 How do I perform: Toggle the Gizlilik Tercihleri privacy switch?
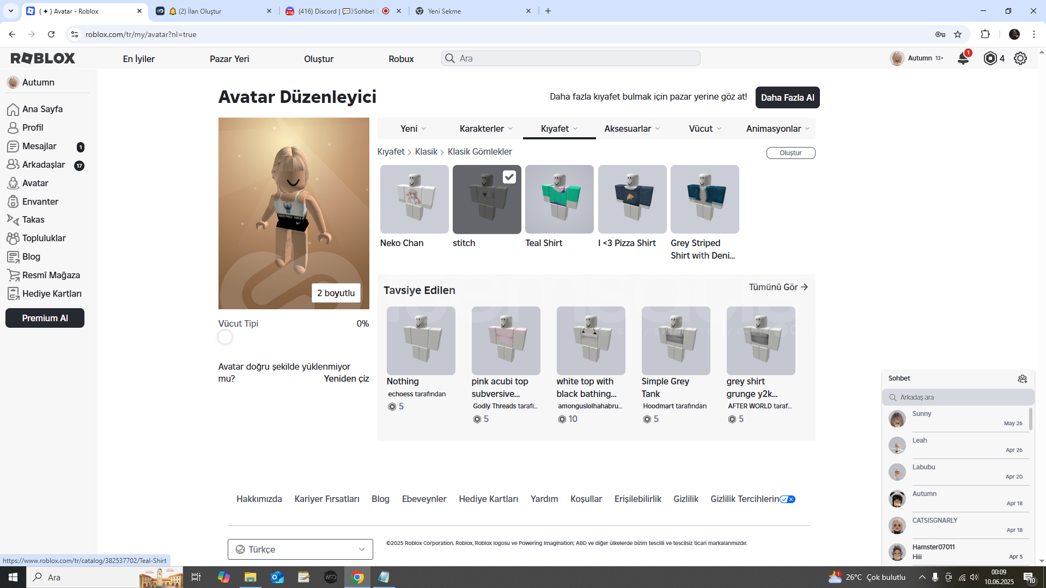point(787,499)
